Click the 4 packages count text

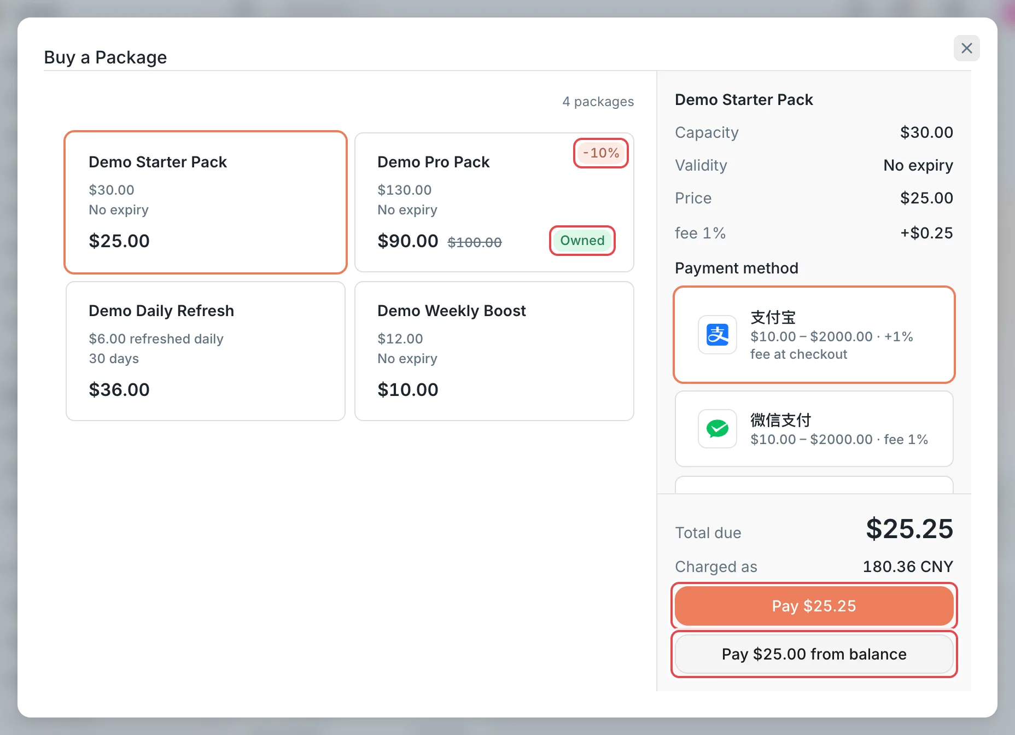[x=598, y=102]
